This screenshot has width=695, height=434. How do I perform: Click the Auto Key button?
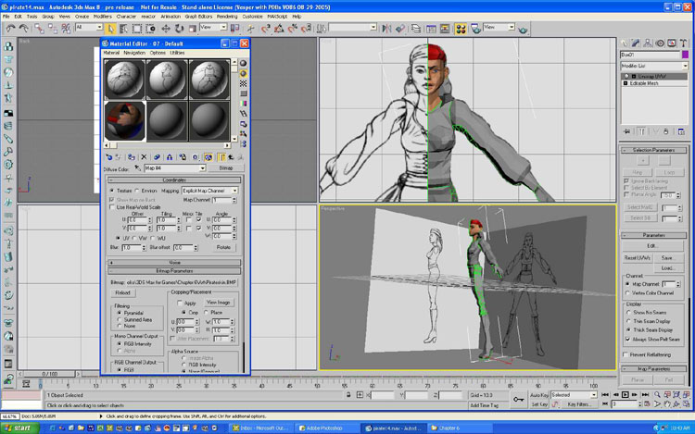click(538, 395)
